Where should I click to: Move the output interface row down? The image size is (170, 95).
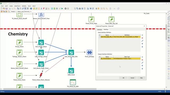pos(142,69)
